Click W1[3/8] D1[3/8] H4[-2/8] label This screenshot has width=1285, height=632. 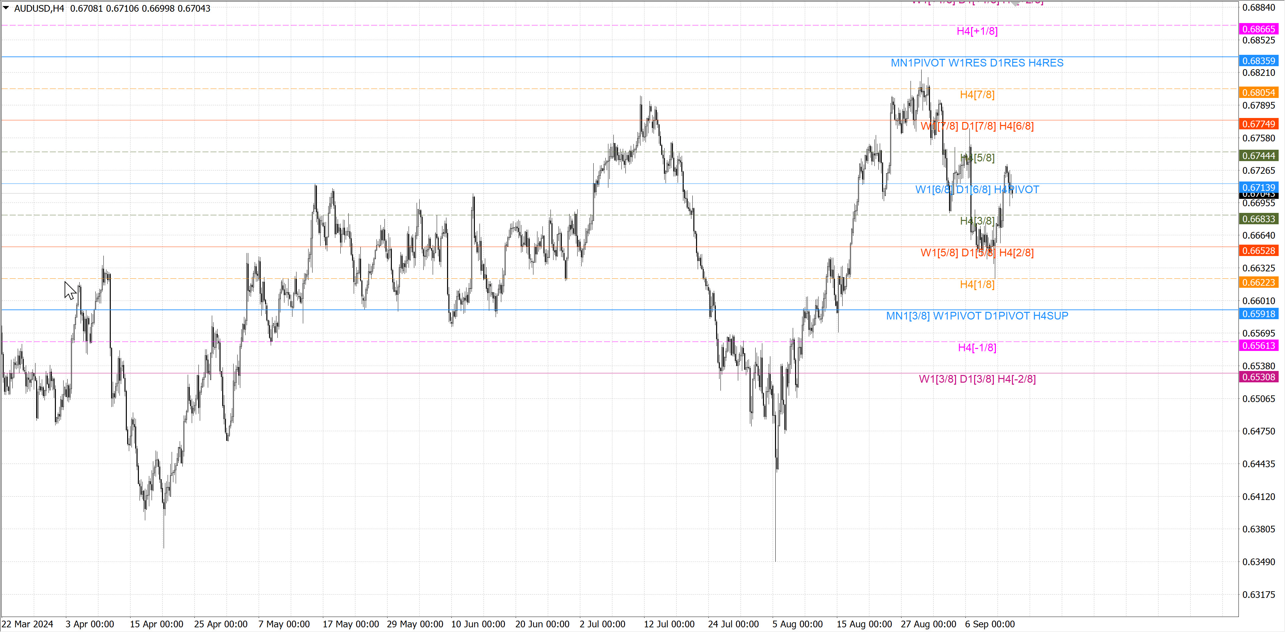tap(977, 379)
